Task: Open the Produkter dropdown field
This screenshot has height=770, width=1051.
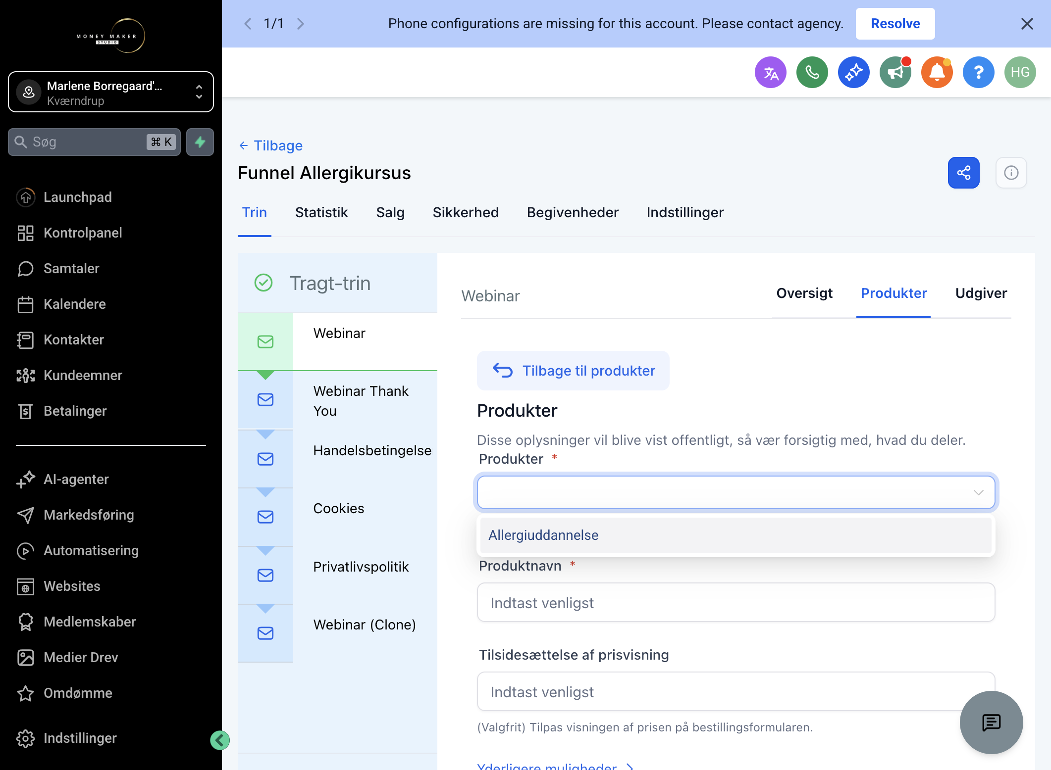Action: click(x=736, y=492)
